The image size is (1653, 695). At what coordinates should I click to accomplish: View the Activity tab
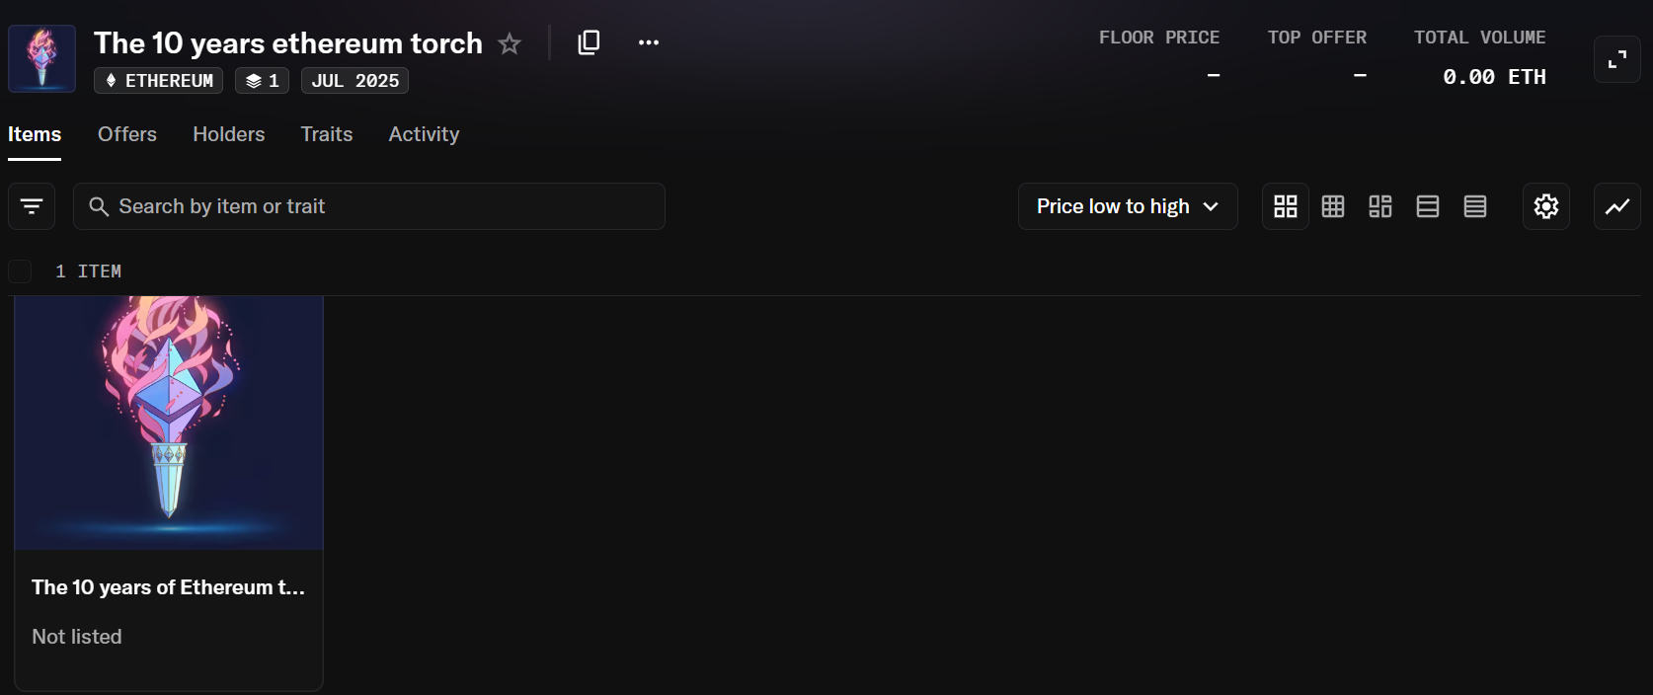pos(424,134)
